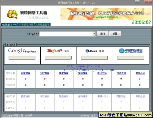Viewport: 153px width, 118px height.
Task: Open the pc0634.com banner advertisement
Action: pyautogui.click(x=105, y=14)
